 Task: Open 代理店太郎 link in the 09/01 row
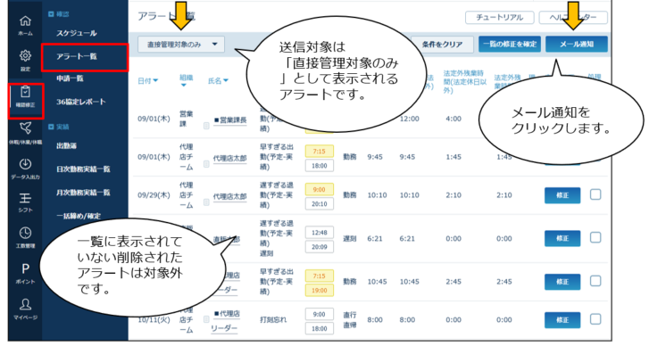pyautogui.click(x=229, y=159)
